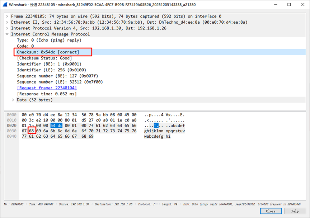Click the status bar packet summary text
Viewport: 310px width, 218px height.
pos(152,204)
